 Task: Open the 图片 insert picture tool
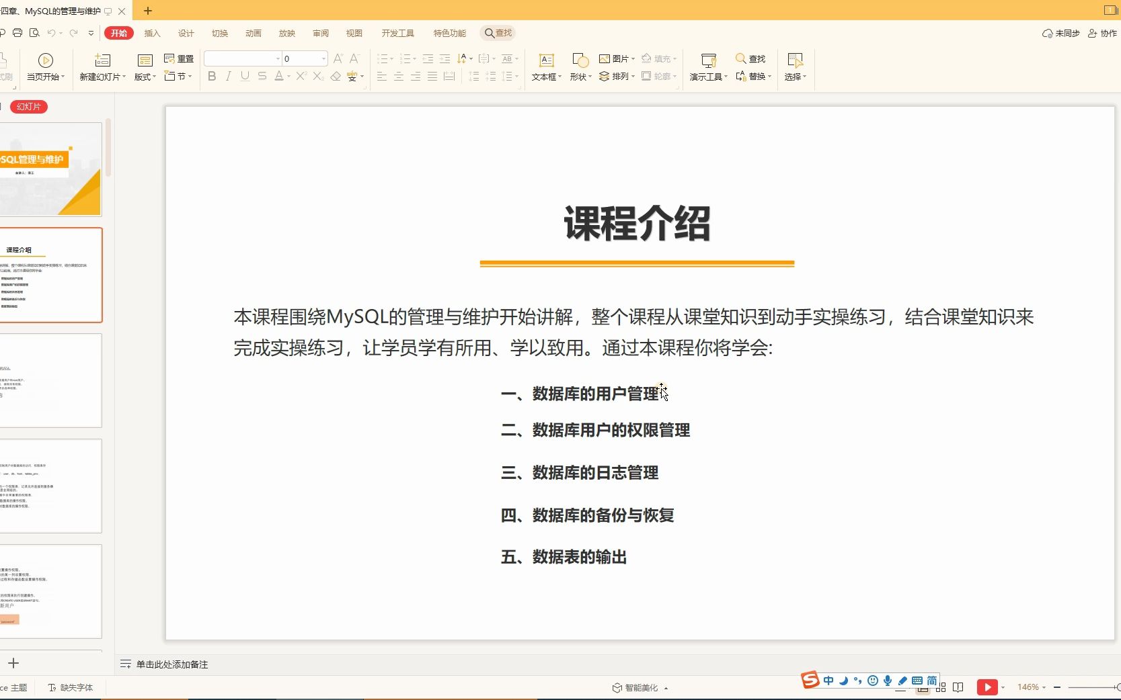617,58
